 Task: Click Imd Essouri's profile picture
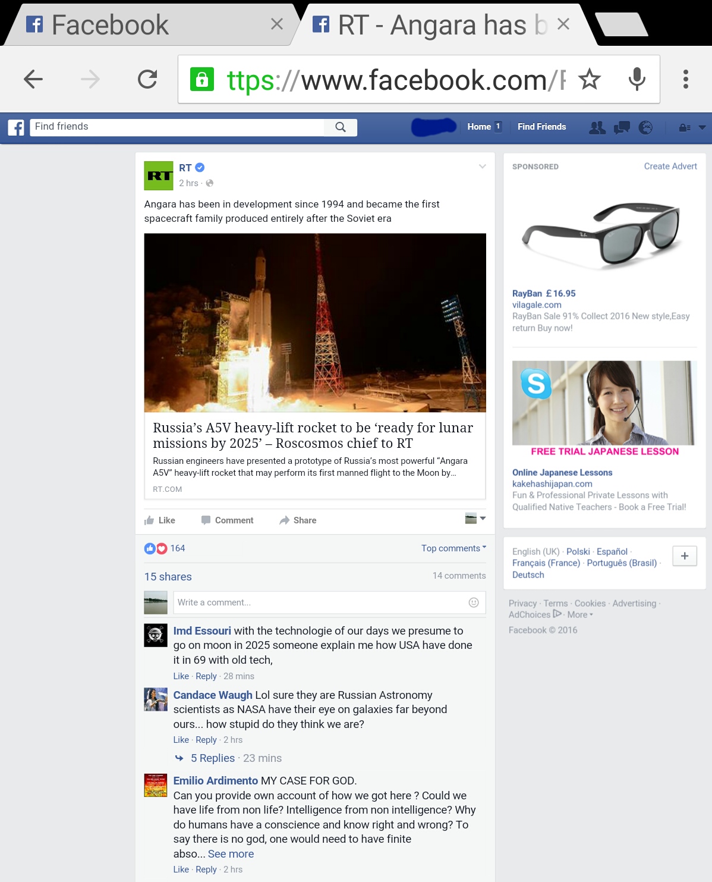coord(156,635)
